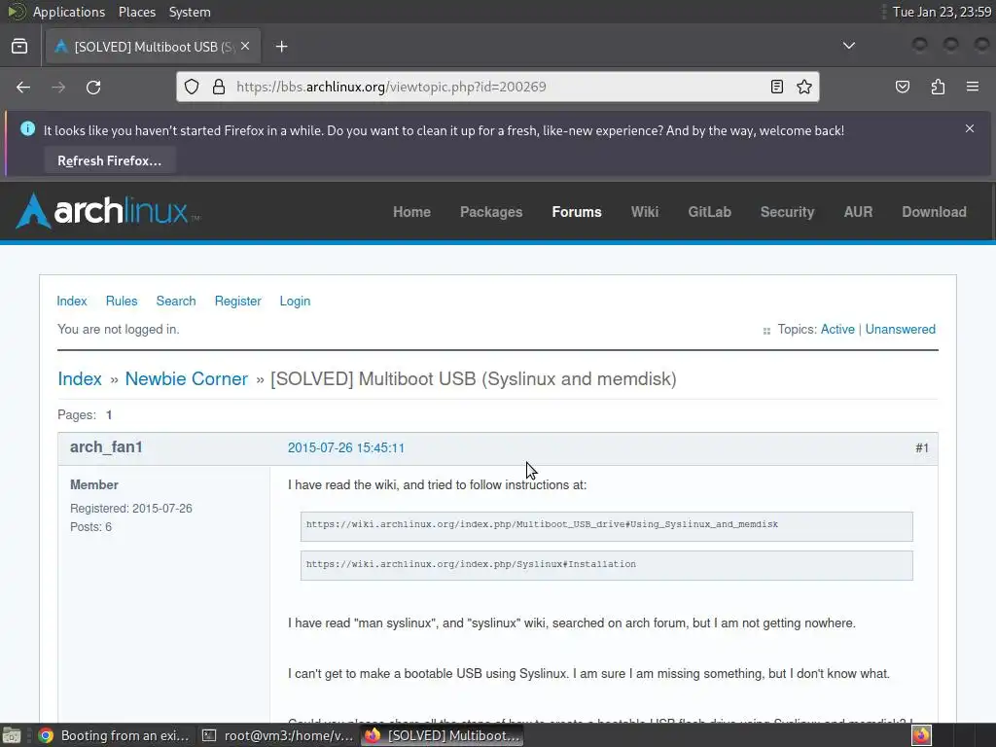Click the Firefox View icon beside the tabs
The height and width of the screenshot is (747, 996).
19,47
